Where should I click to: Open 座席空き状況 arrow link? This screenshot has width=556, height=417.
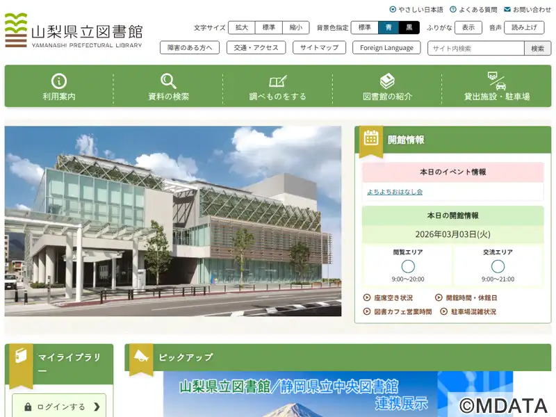pos(367,298)
